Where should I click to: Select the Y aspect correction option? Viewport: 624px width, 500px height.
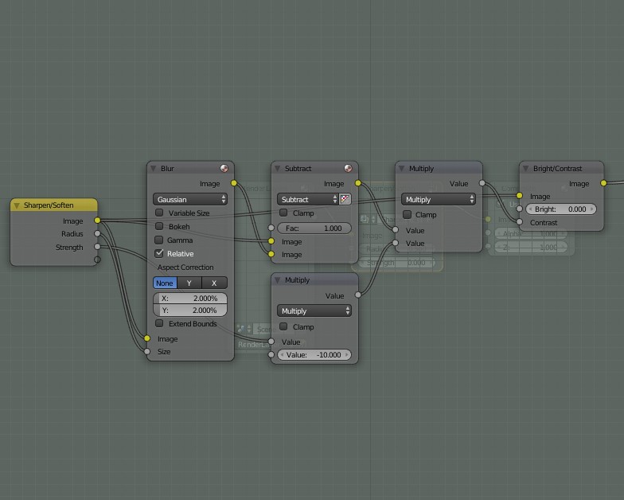point(189,283)
